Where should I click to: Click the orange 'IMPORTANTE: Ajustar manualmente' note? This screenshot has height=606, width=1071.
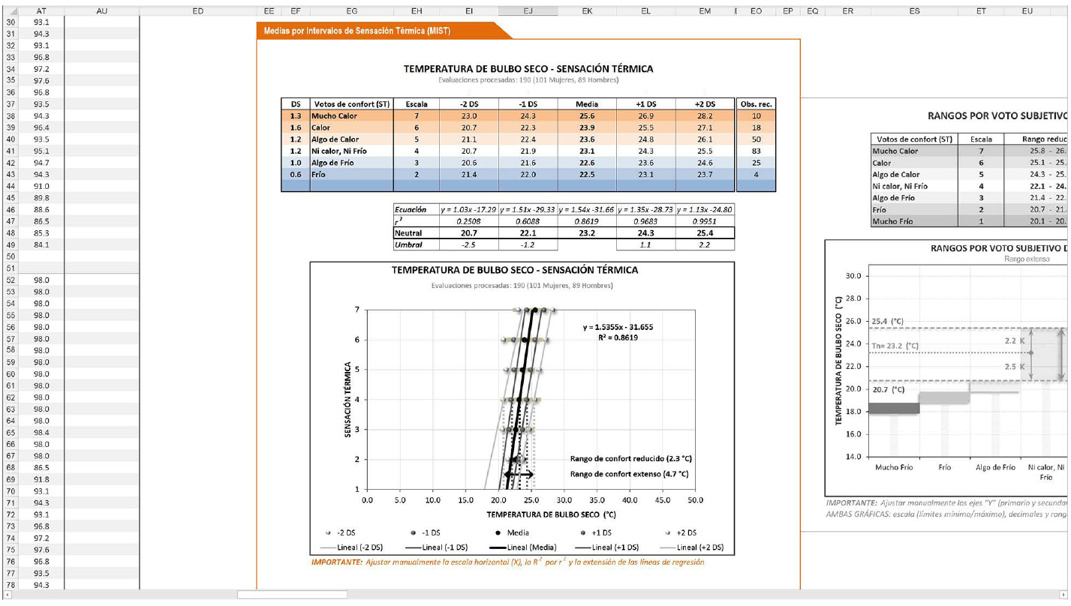coord(507,562)
